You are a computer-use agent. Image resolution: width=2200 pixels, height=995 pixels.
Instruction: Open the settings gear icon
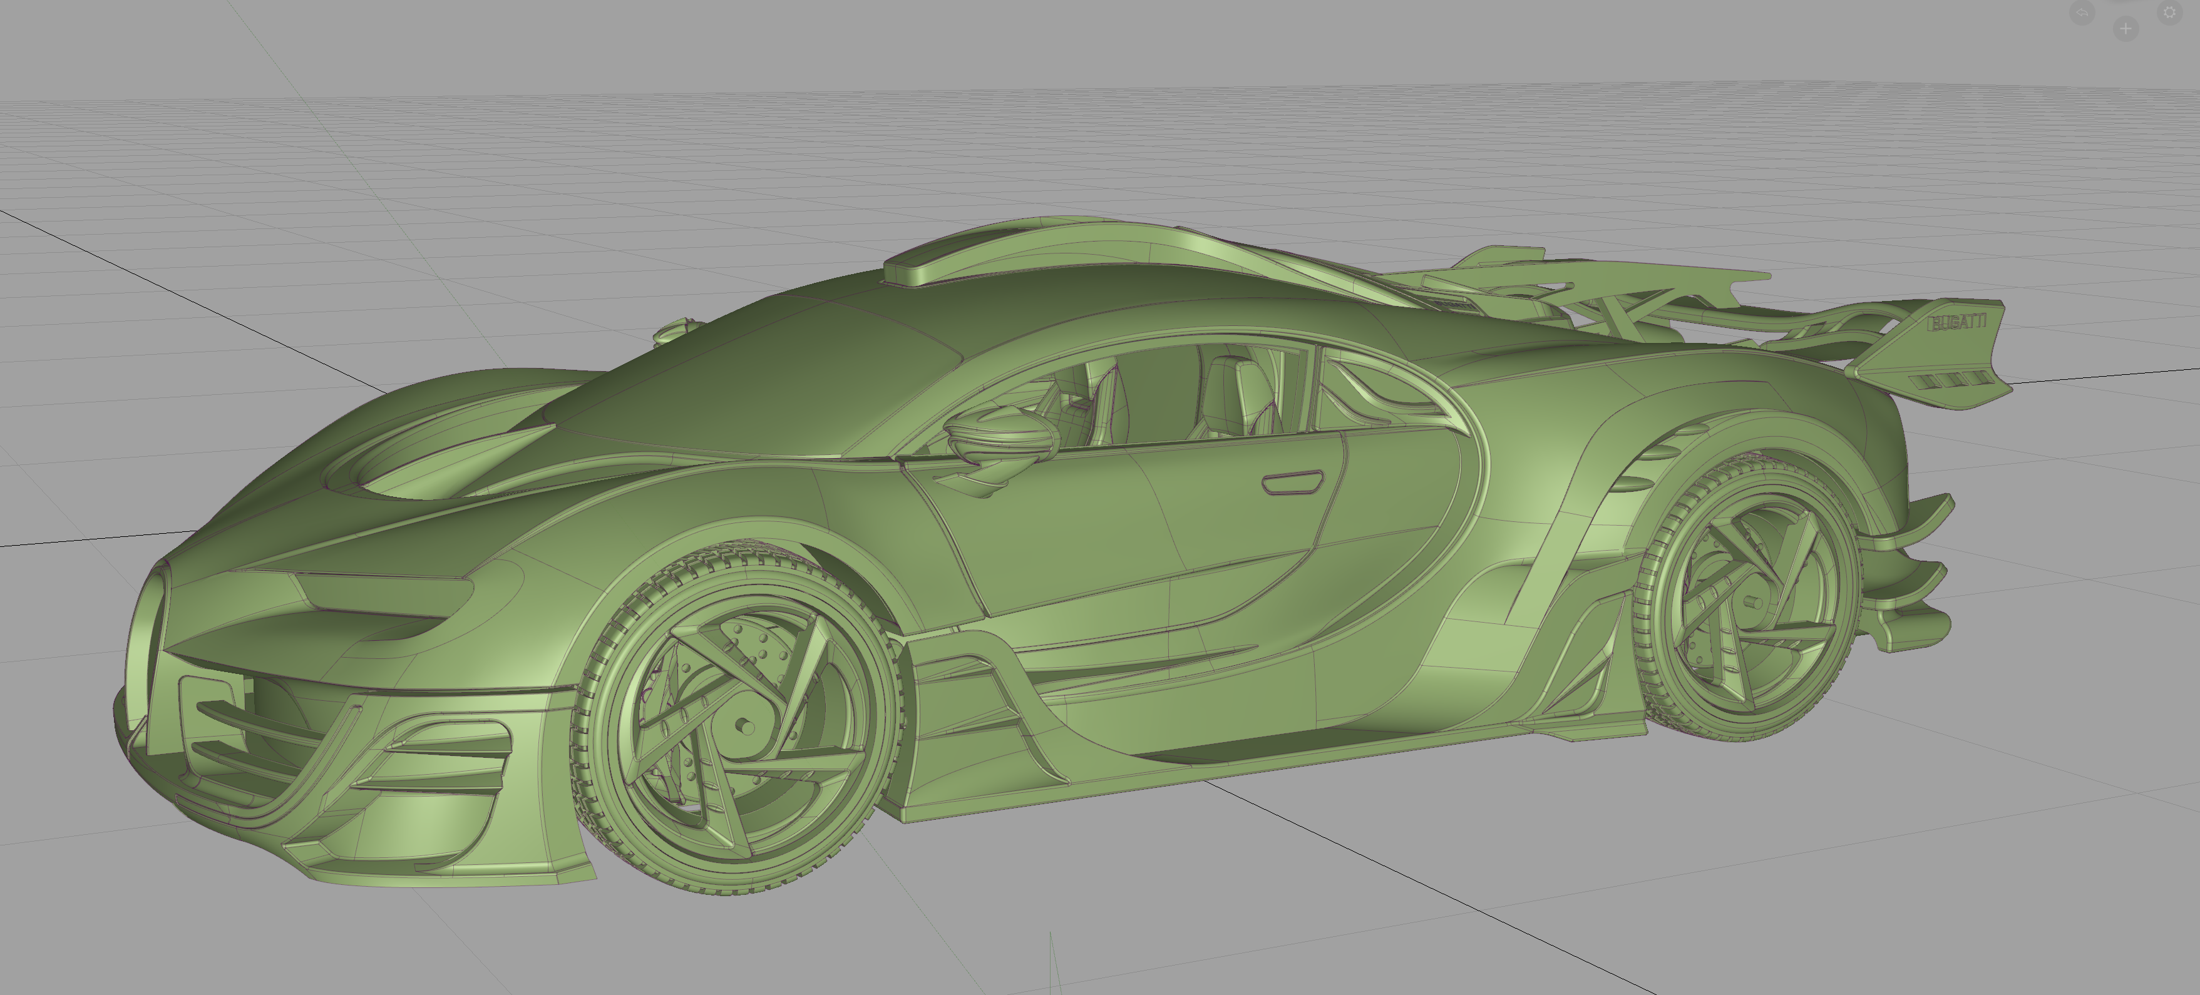2170,12
